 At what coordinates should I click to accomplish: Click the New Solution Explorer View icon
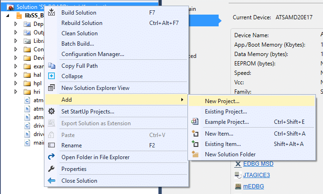click(51, 88)
